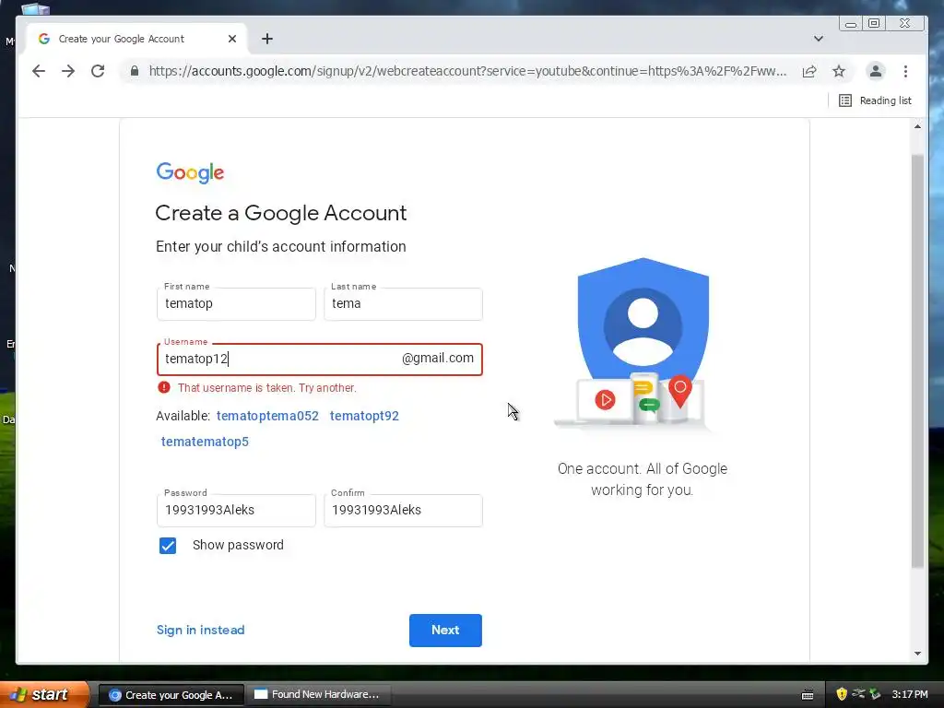View site security lock information

tap(135, 71)
